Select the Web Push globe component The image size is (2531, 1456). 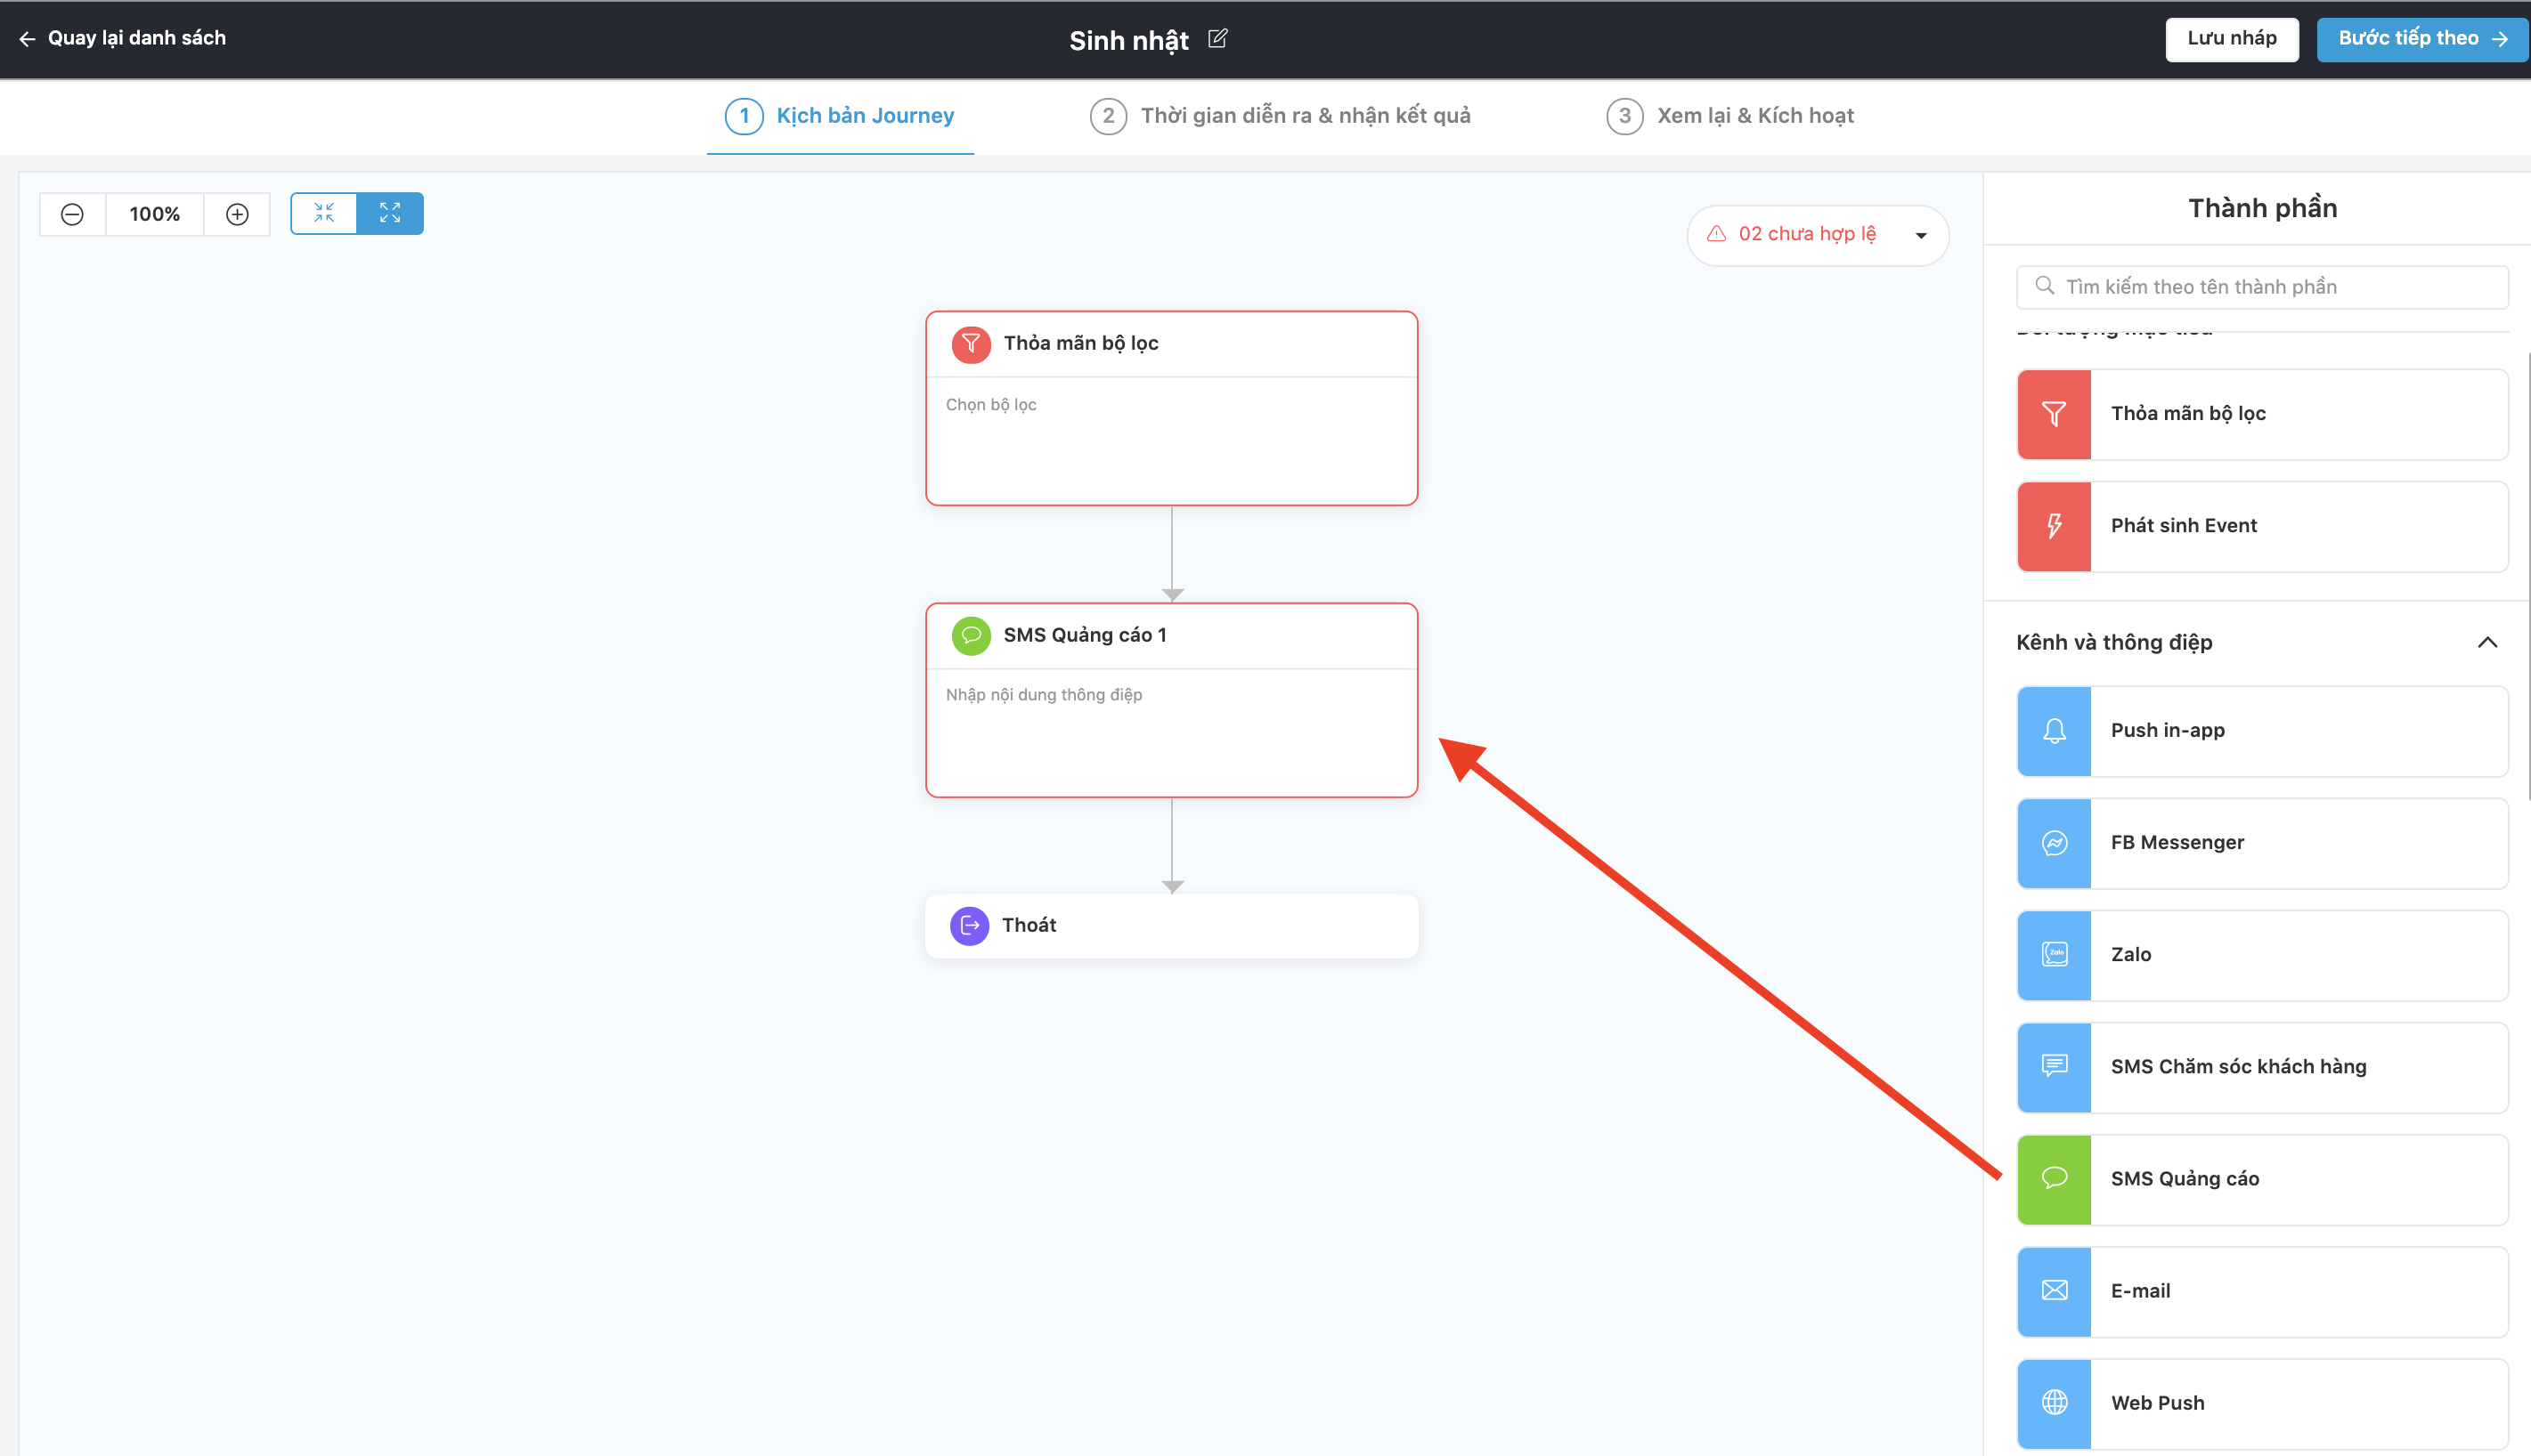(x=2054, y=1403)
